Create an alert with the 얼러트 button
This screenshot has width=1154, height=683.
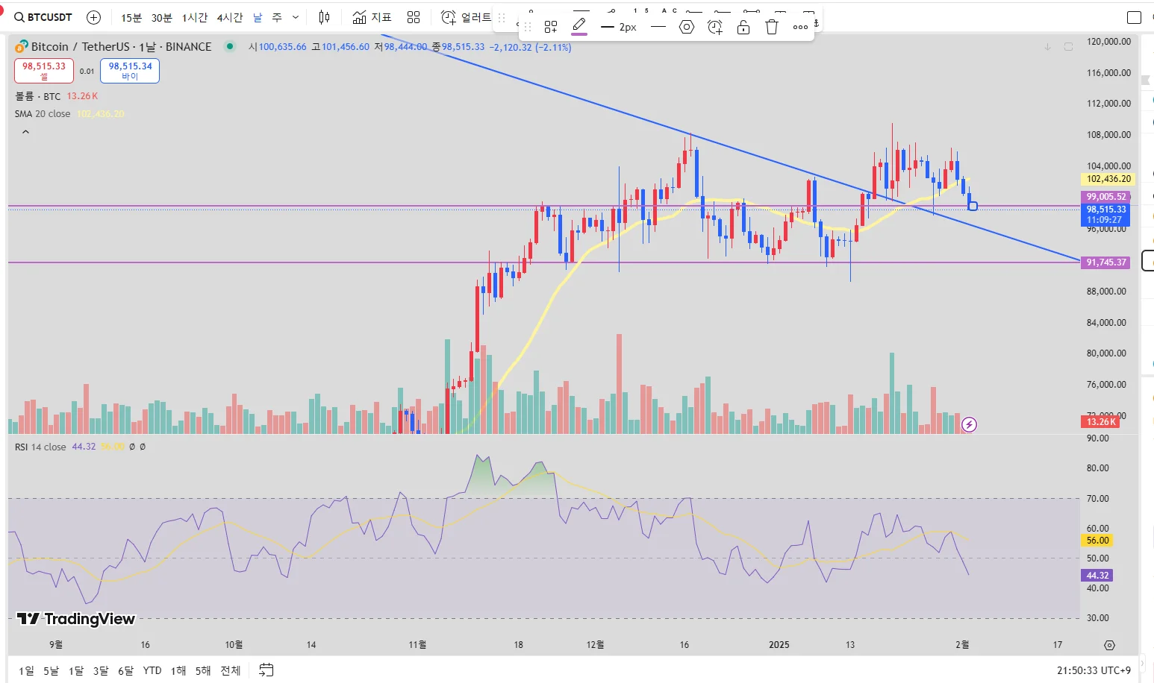click(466, 17)
